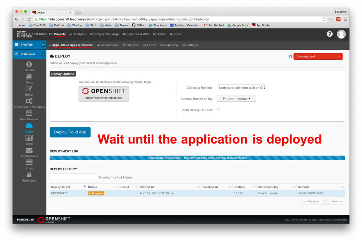This screenshot has height=242, width=362.
Task: Sort by Started At column
Action: pos(170,187)
